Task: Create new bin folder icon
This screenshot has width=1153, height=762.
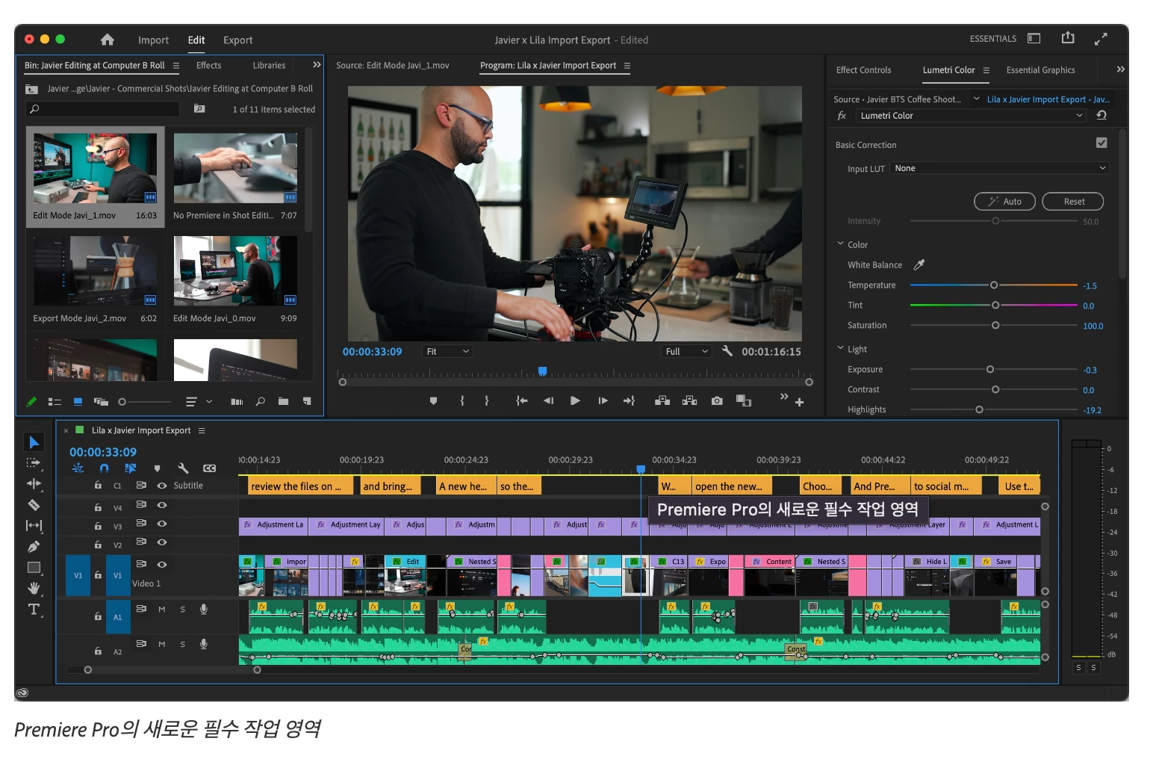Action: pos(283,402)
